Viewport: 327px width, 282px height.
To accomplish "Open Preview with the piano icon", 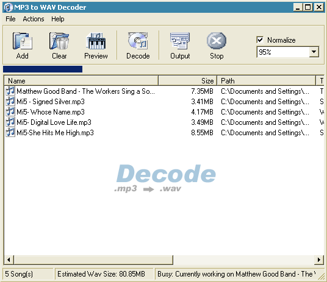I will click(x=96, y=41).
